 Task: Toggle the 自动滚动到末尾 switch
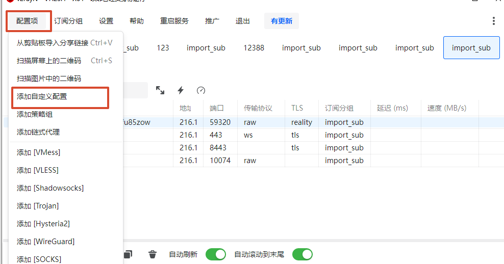[x=303, y=254]
